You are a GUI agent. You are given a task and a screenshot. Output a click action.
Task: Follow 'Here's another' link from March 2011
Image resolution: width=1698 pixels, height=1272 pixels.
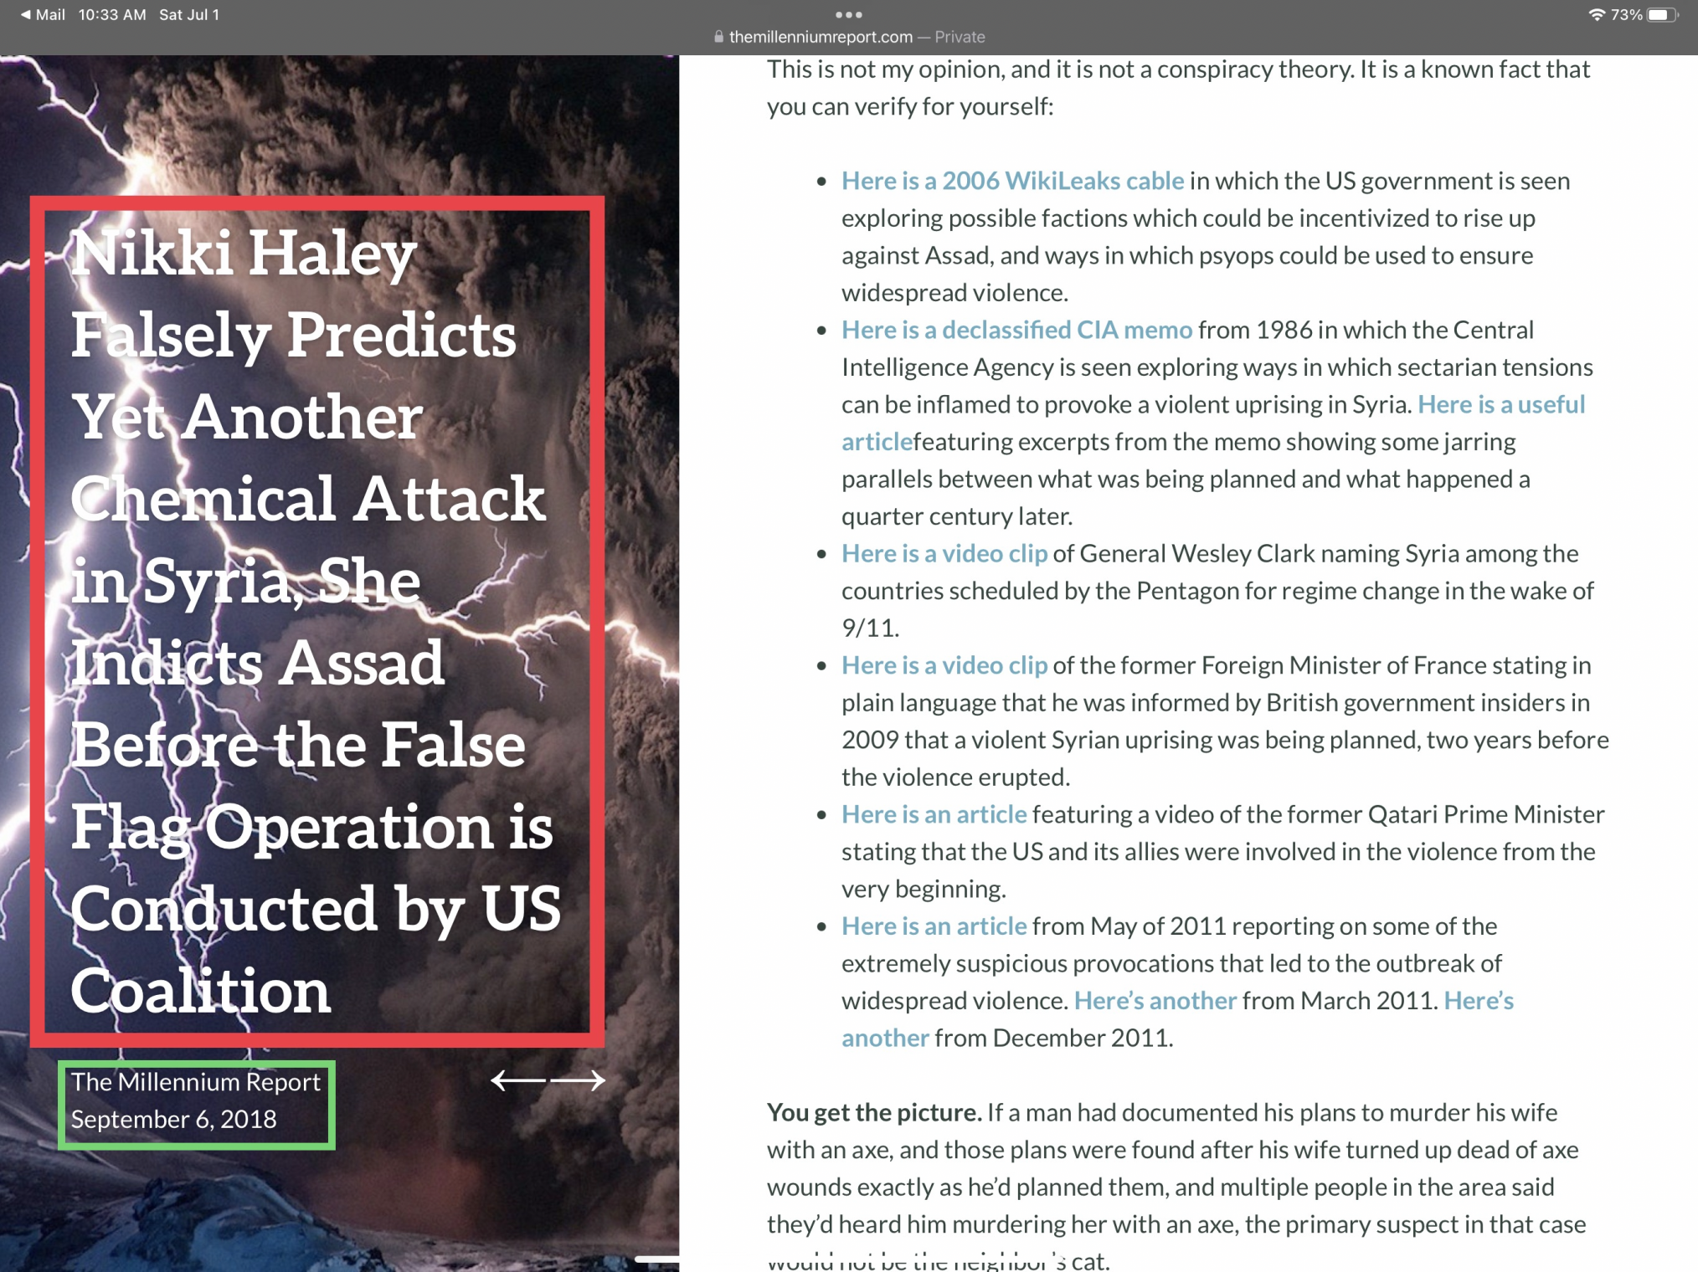click(x=1155, y=1001)
